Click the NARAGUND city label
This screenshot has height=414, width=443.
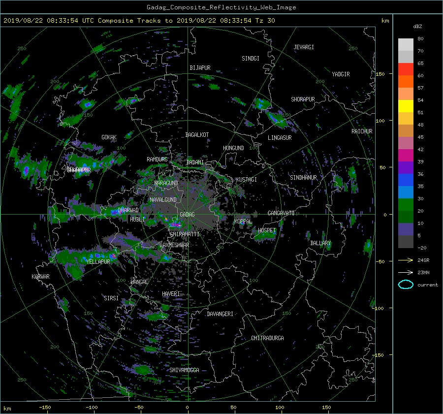tap(166, 183)
